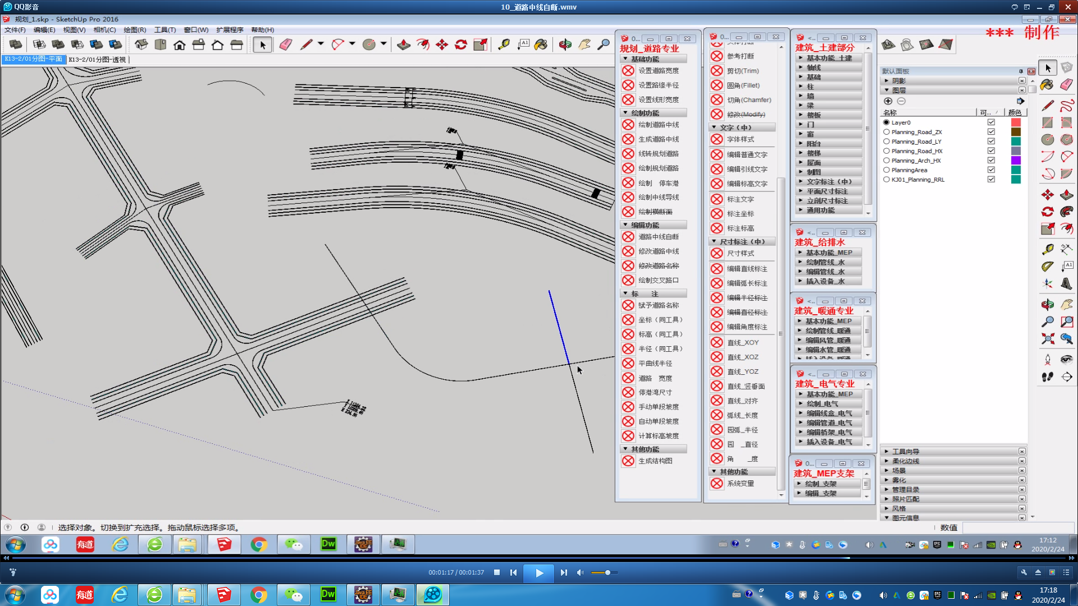The height and width of the screenshot is (606, 1078).
Task: Expand the 基本功能_土建 group
Action: 829,58
